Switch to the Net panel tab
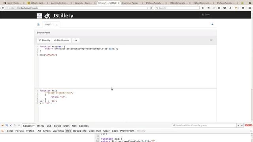 point(74,126)
